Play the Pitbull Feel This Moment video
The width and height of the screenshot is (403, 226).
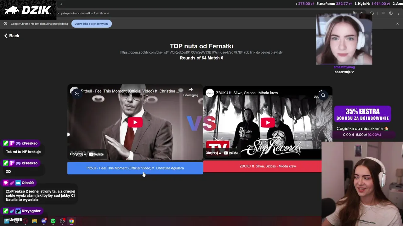point(135,122)
